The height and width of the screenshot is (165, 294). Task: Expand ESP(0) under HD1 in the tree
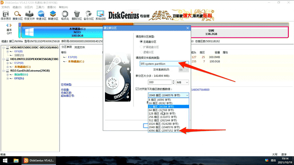click(x=7, y=63)
